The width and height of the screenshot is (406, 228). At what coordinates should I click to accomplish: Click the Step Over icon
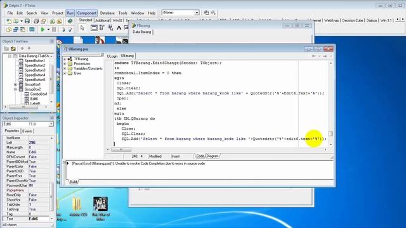70,30
